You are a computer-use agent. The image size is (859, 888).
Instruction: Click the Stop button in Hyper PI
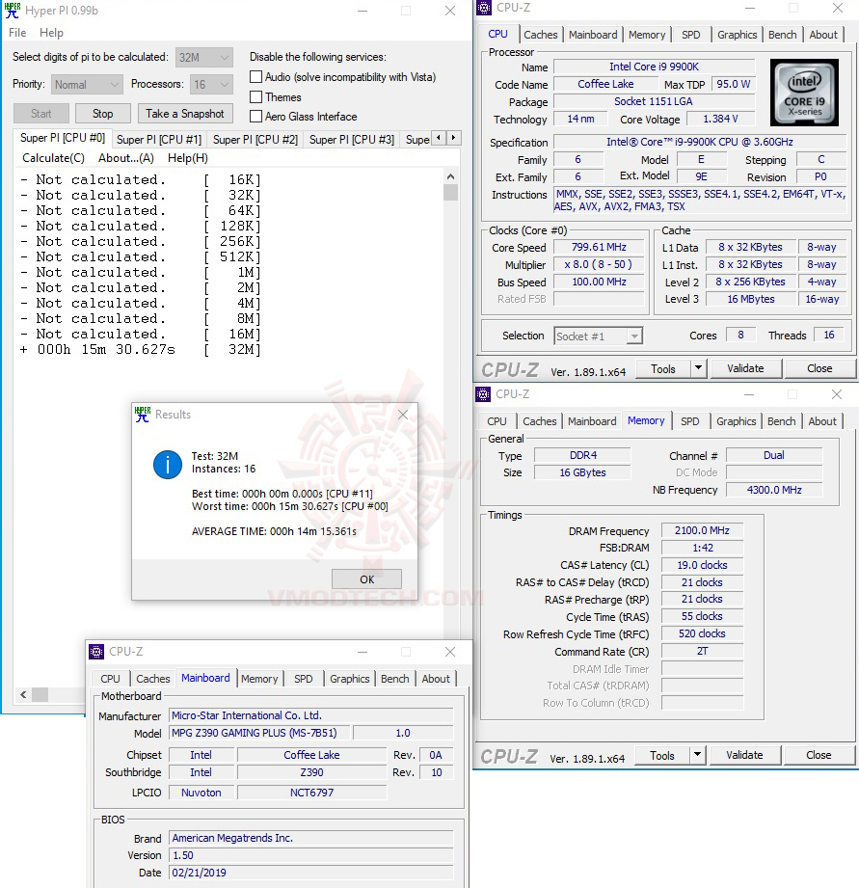tap(103, 113)
